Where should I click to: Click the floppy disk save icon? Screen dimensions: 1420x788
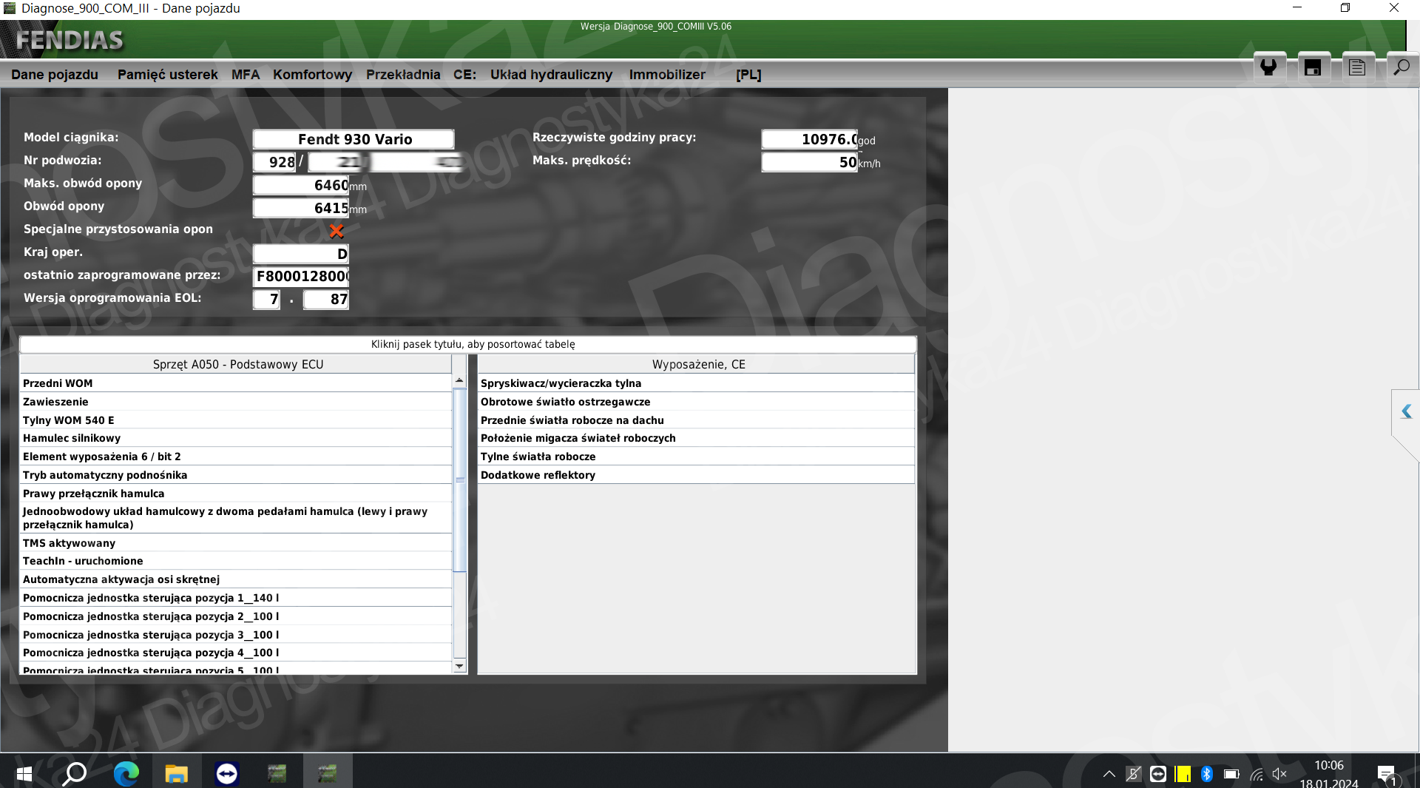pyautogui.click(x=1313, y=67)
